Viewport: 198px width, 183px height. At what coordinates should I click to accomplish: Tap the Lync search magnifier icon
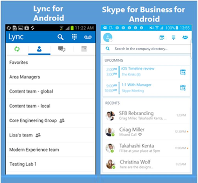[60, 37]
